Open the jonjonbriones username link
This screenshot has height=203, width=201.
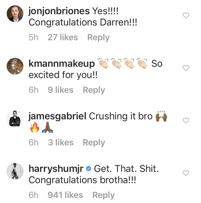point(59,11)
